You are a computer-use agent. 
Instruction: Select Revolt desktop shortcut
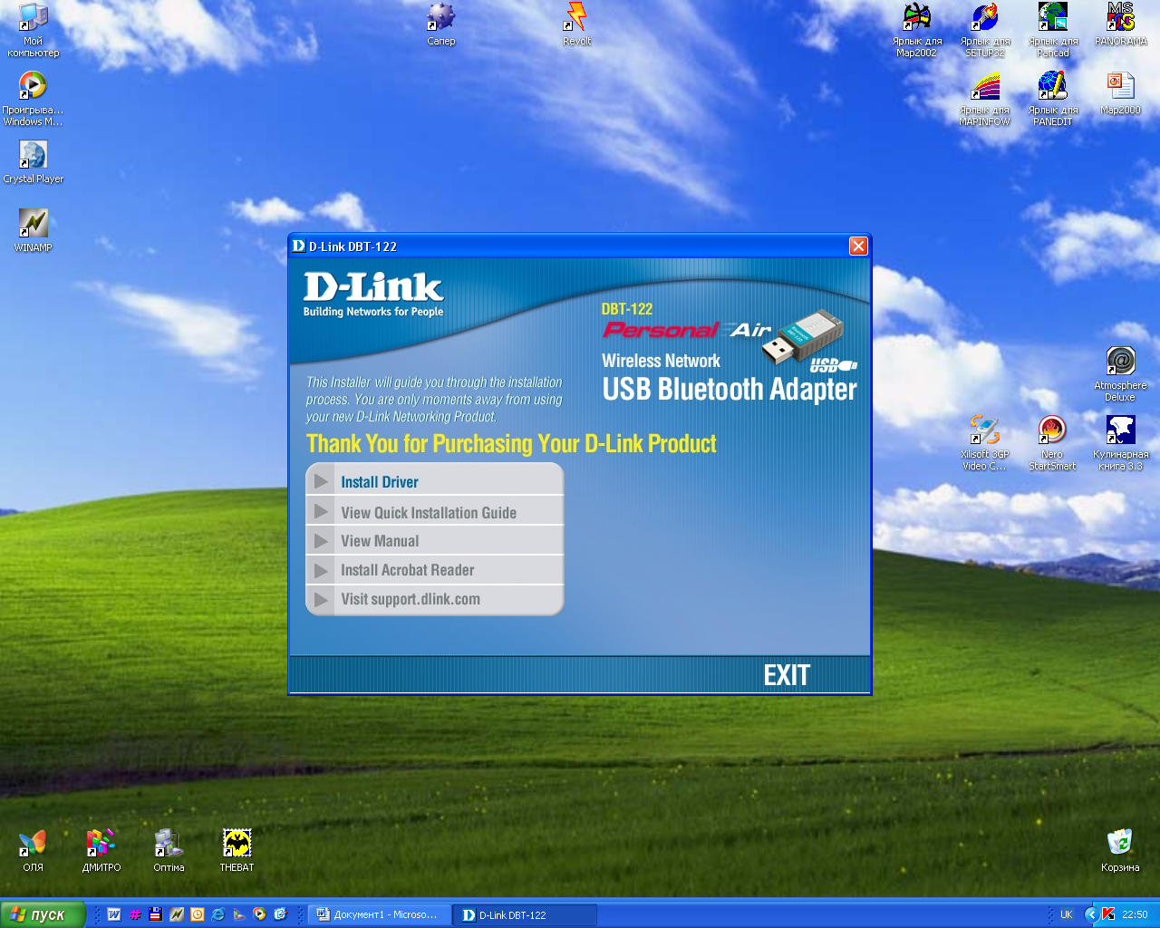(x=576, y=24)
